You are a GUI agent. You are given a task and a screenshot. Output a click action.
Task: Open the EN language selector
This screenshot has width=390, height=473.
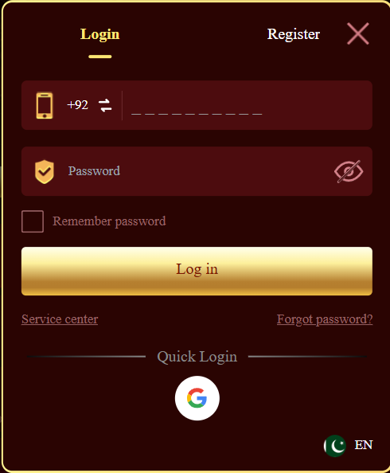(x=364, y=445)
